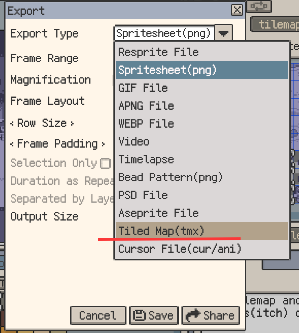Click the Cancel button
The height and width of the screenshot is (333, 299).
tap(98, 315)
